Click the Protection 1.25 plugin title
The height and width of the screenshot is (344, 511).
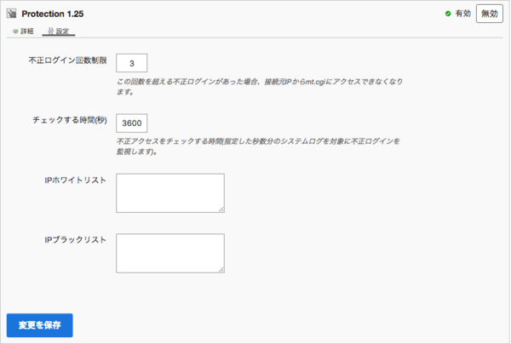click(53, 15)
